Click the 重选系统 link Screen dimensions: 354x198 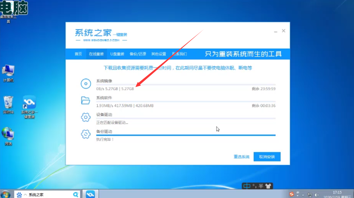(241, 157)
